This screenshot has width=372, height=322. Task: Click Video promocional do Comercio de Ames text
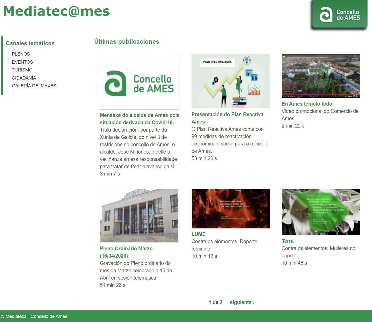pos(320,115)
